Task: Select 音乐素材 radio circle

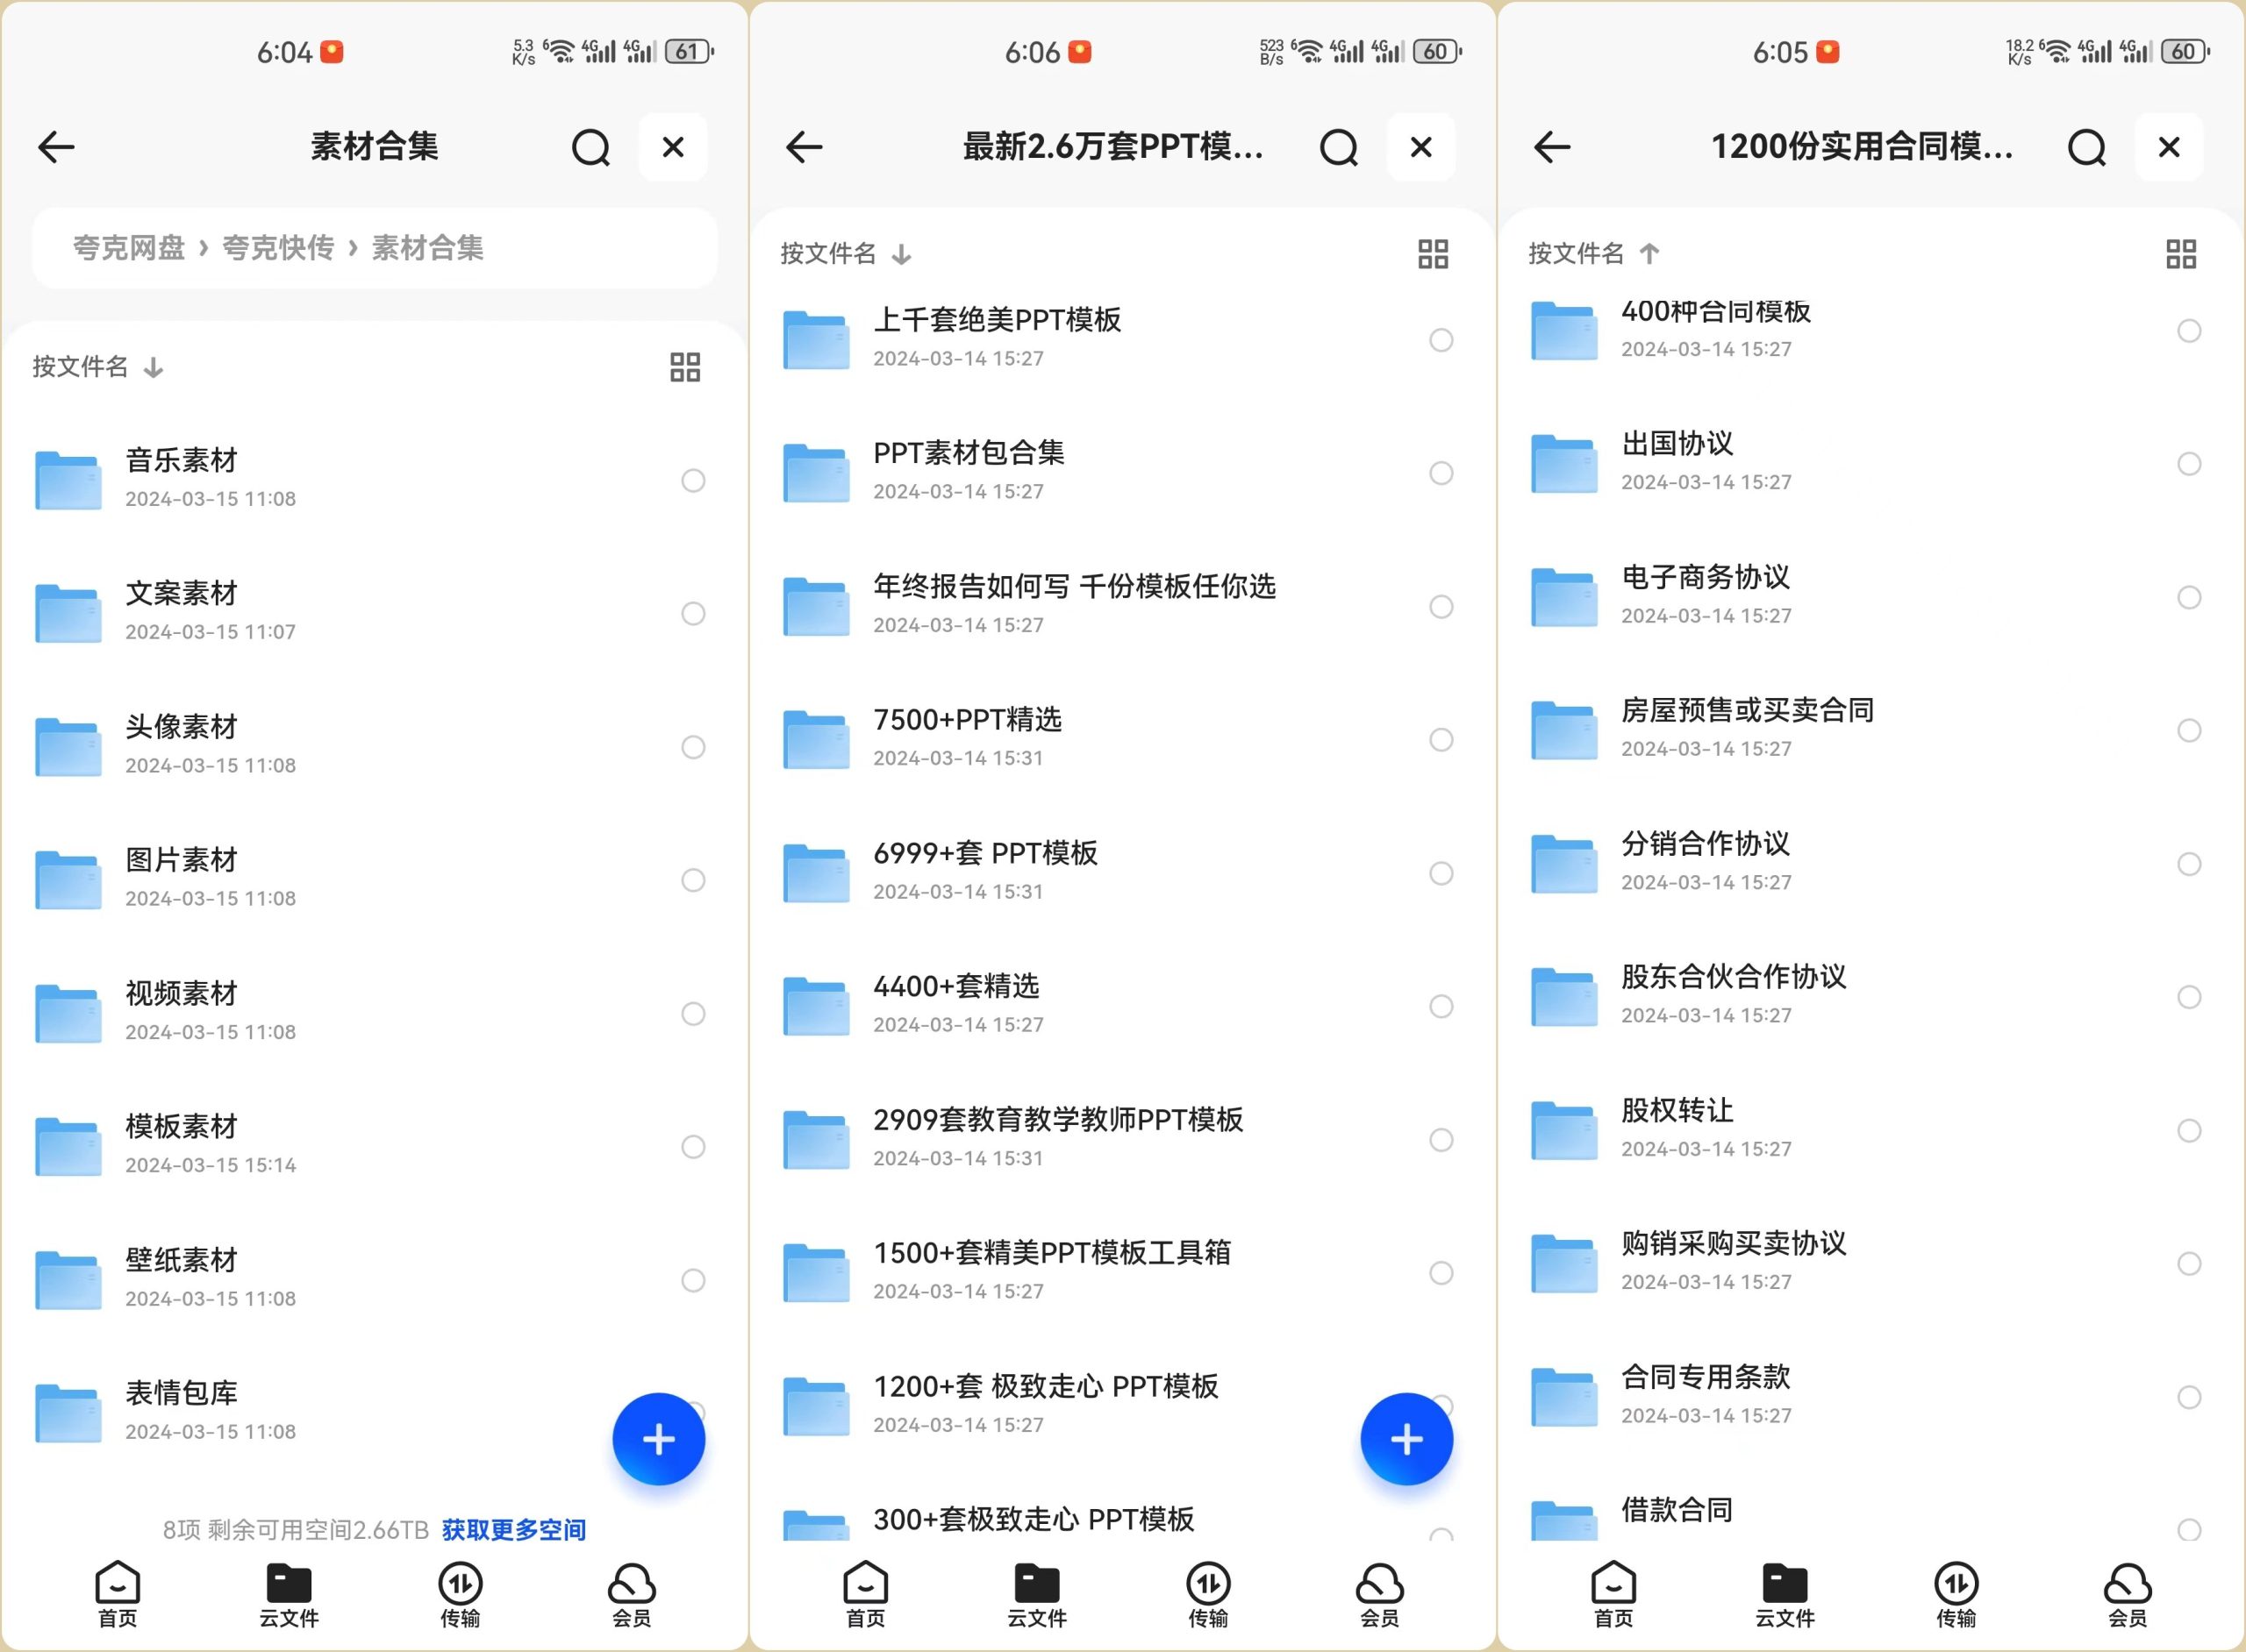Action: (x=693, y=480)
